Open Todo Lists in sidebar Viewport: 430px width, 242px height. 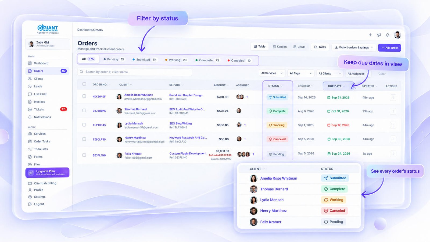[38, 149]
